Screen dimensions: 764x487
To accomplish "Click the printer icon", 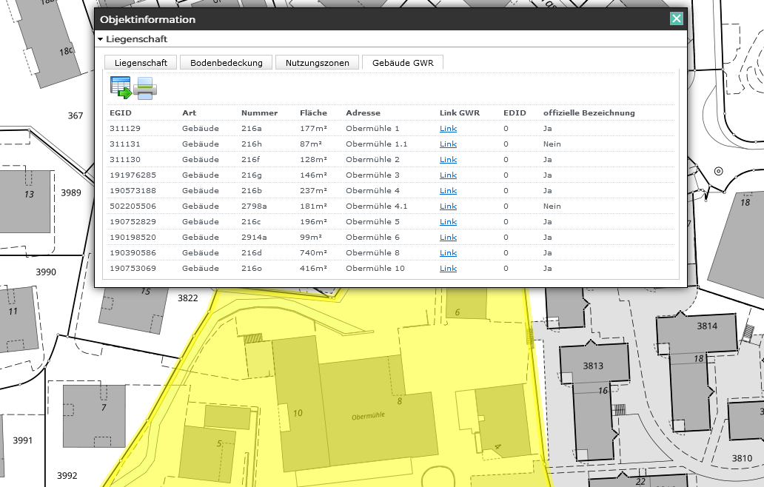I will [145, 87].
